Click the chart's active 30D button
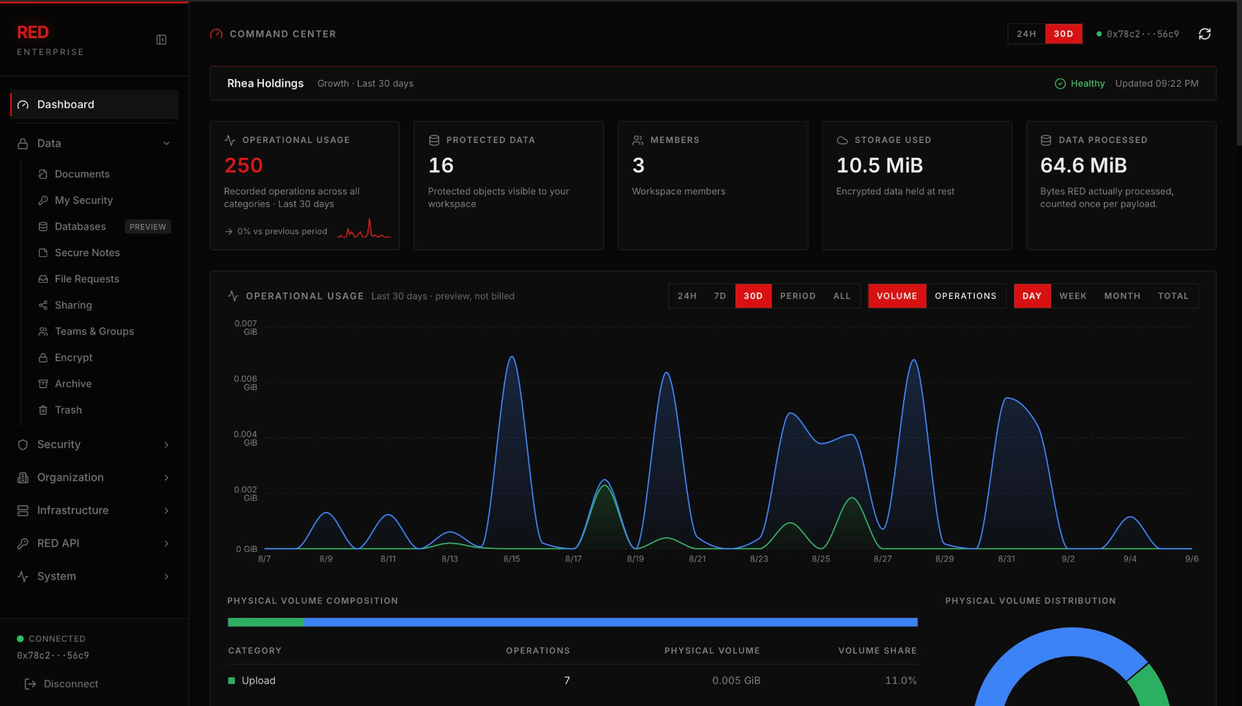Viewport: 1242px width, 706px height. click(753, 296)
